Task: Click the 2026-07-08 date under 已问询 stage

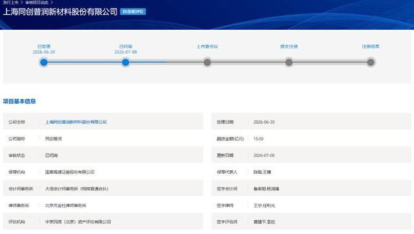Action: coord(125,52)
